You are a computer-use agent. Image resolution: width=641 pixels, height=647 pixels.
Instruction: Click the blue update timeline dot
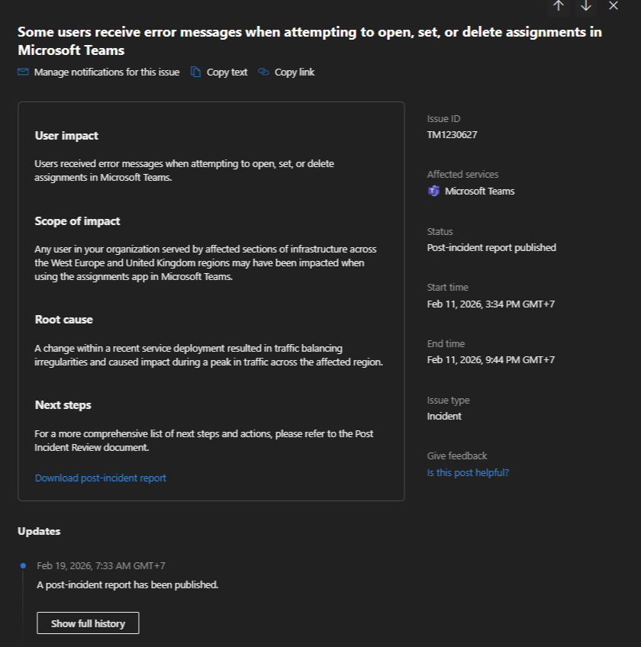pos(23,565)
